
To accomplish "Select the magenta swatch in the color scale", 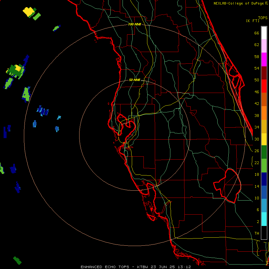I will pos(264,59).
